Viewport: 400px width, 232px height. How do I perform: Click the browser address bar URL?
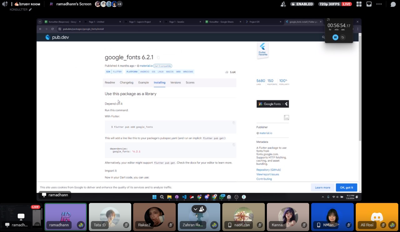(83, 29)
